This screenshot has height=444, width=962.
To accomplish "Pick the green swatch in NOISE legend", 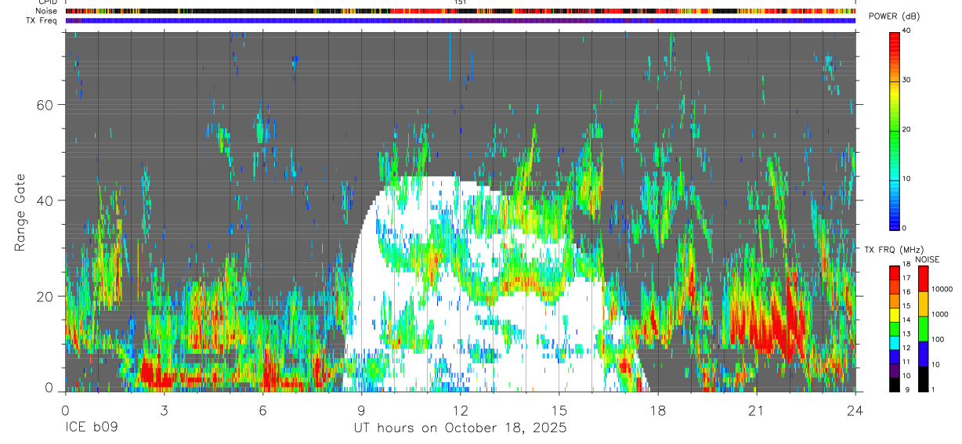I will tap(923, 329).
